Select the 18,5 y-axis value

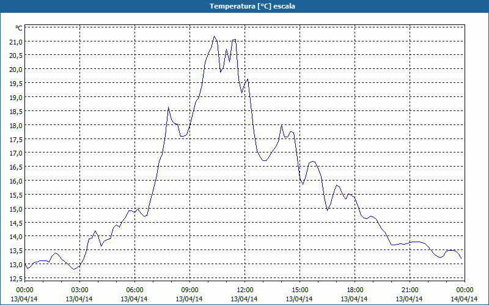tap(16, 112)
